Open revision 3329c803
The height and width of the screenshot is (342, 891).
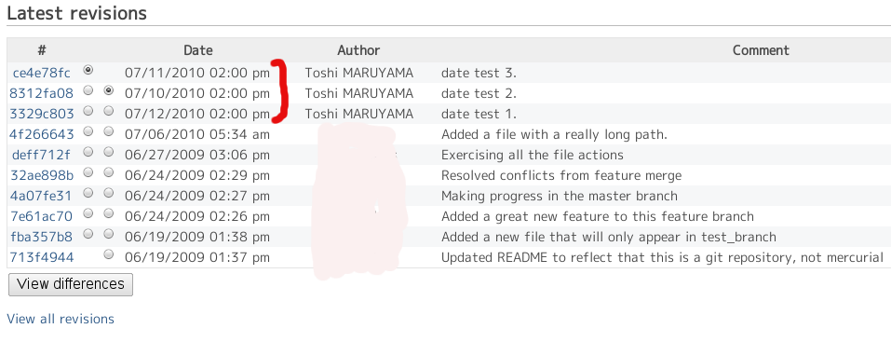(42, 114)
